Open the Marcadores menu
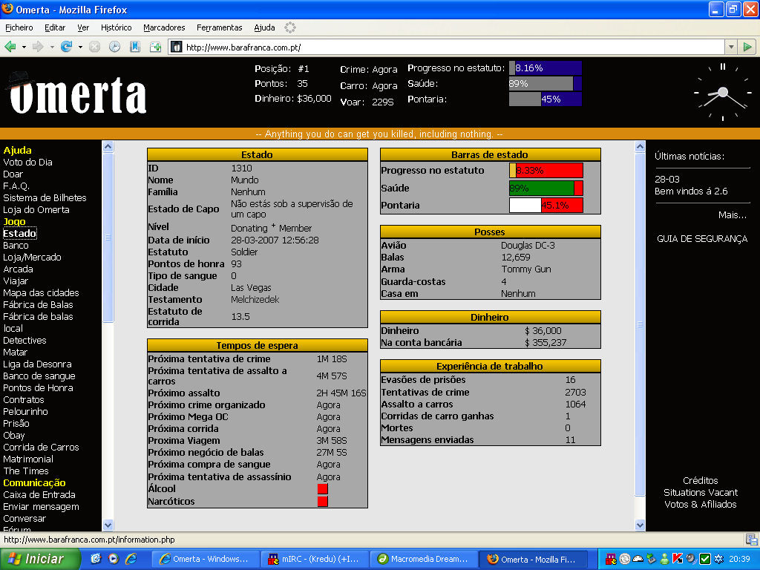 pos(164,27)
